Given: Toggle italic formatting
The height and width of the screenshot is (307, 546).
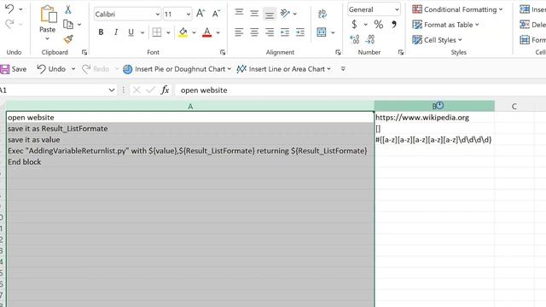Looking at the screenshot, I should 116,32.
